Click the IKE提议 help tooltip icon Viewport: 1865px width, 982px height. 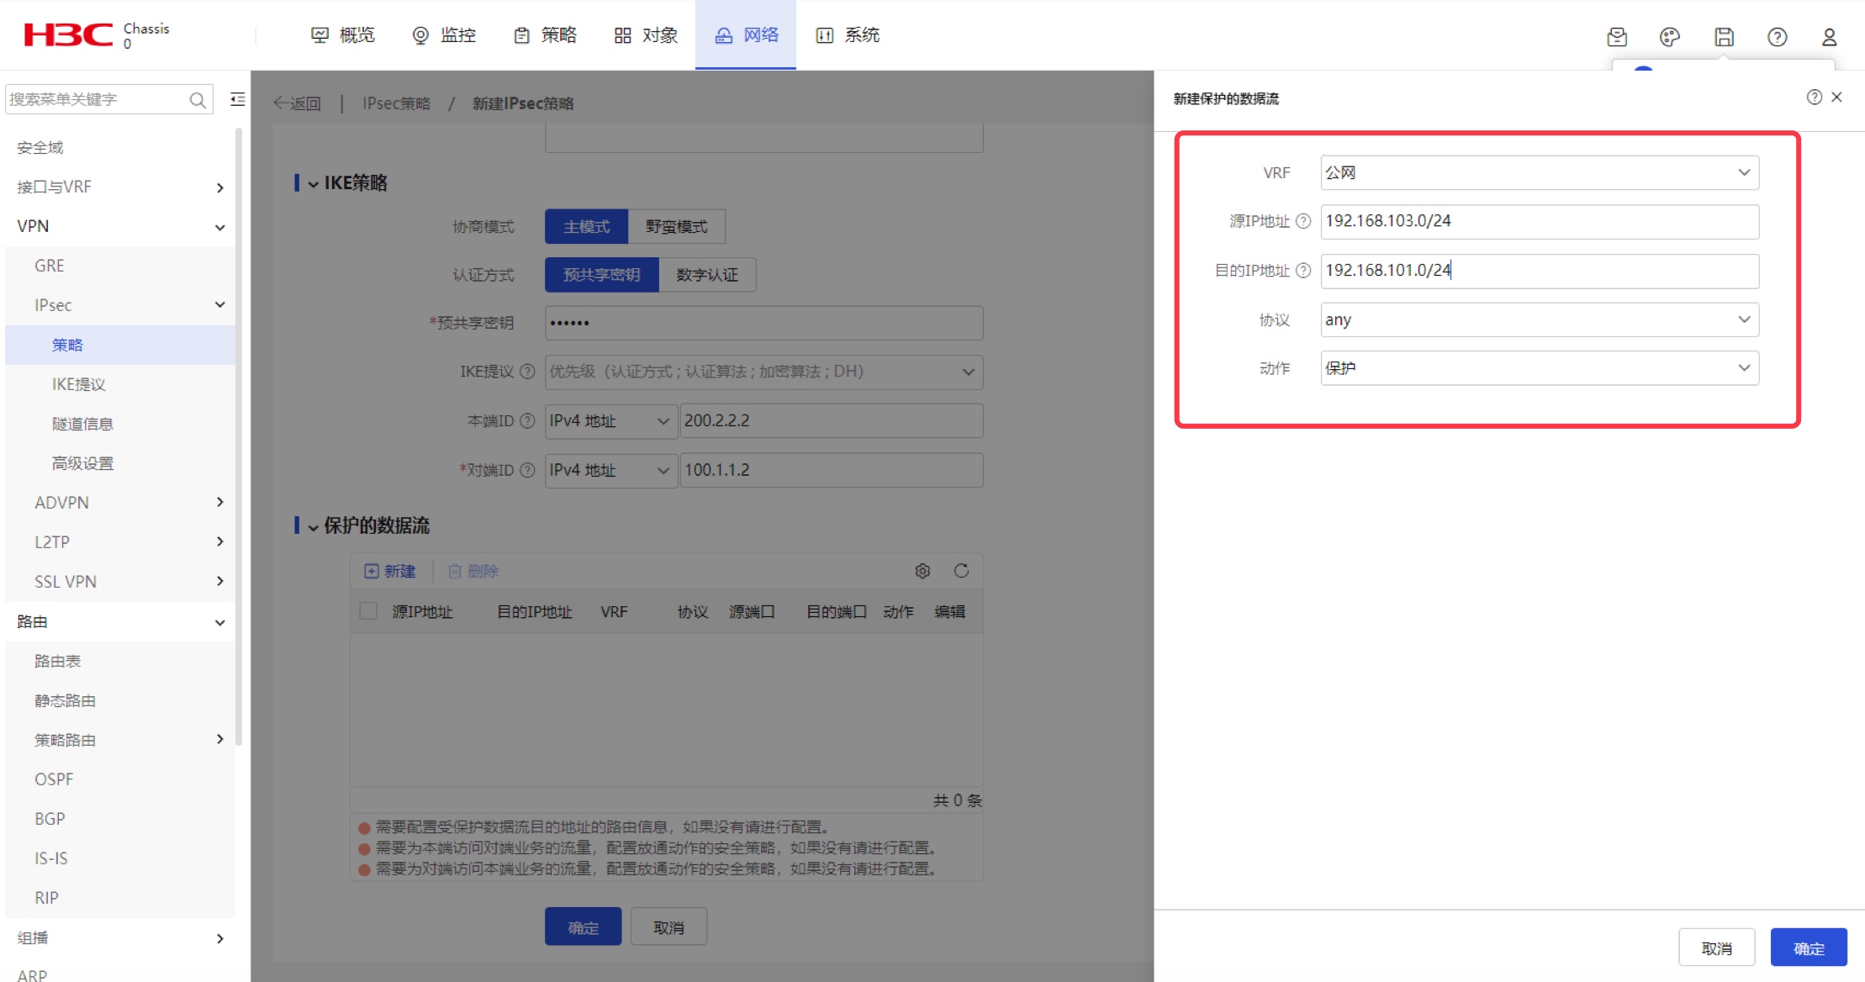tap(527, 372)
